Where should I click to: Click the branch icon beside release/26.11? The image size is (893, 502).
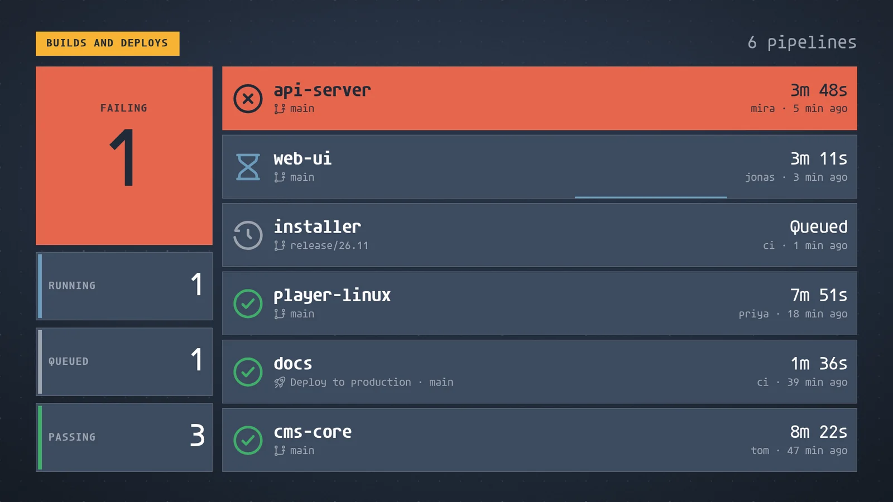point(280,245)
